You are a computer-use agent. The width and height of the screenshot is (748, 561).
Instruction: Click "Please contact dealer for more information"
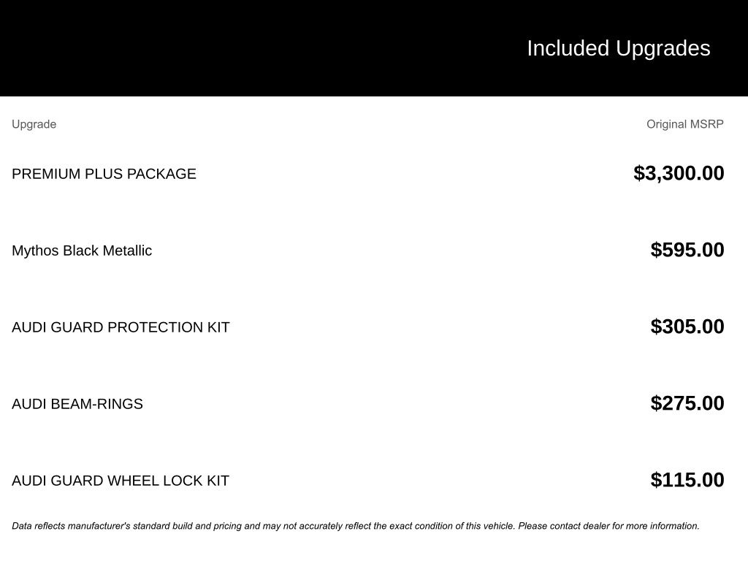tap(608, 526)
